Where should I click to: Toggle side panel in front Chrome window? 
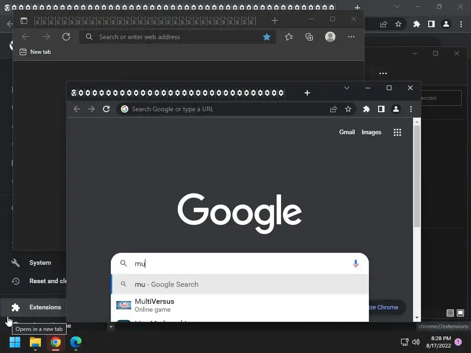tap(381, 109)
